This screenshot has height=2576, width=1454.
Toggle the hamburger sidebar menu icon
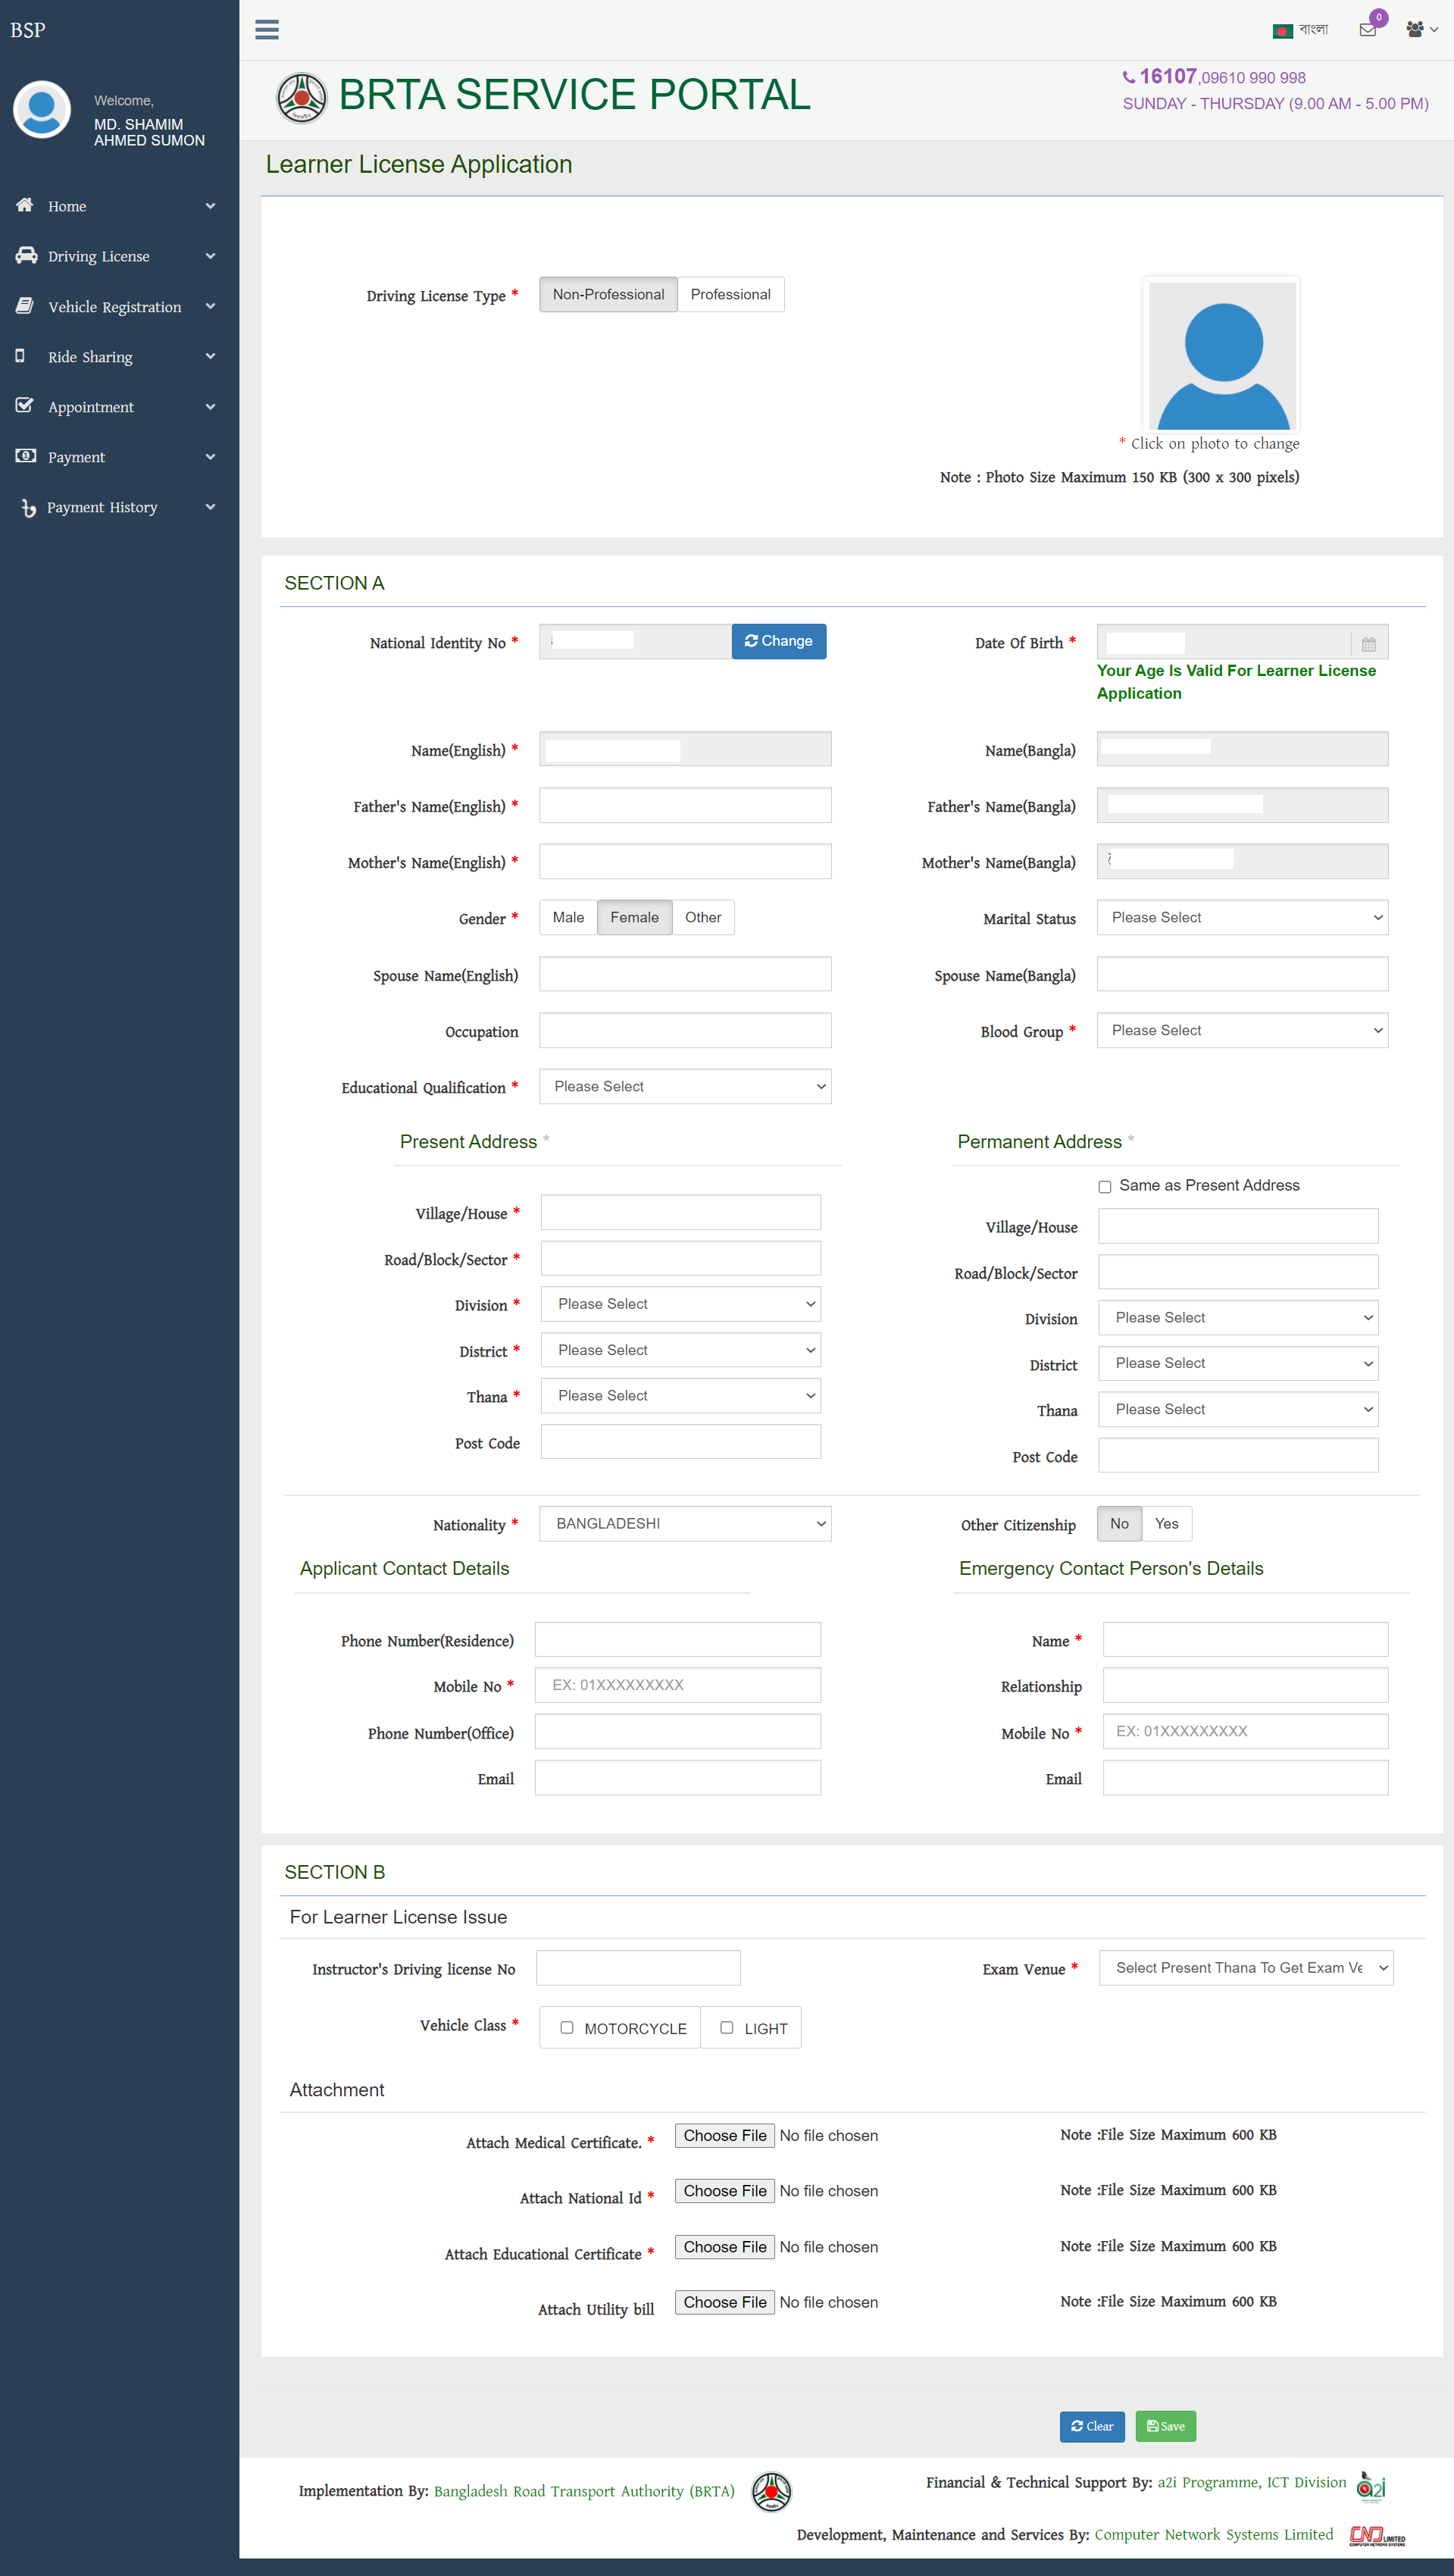pyautogui.click(x=267, y=29)
